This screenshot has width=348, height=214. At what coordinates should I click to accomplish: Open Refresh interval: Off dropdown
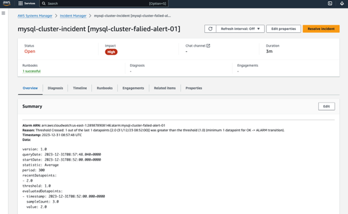[x=240, y=29]
